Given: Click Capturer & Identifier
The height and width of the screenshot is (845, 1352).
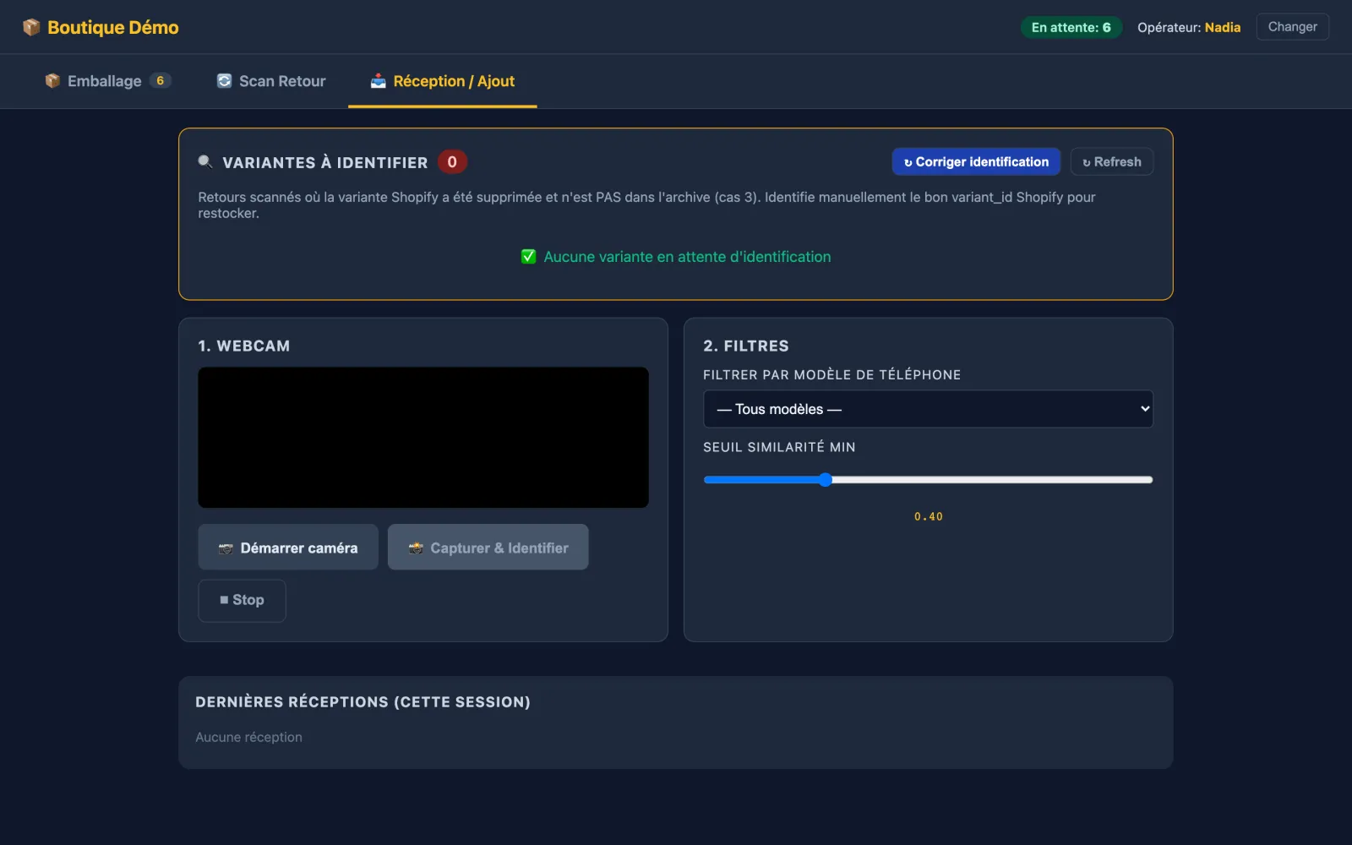Looking at the screenshot, I should click(x=488, y=548).
